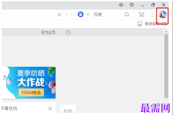Click the vertical scrollbar thumb
This screenshot has width=176, height=118.
[x=166, y=66]
